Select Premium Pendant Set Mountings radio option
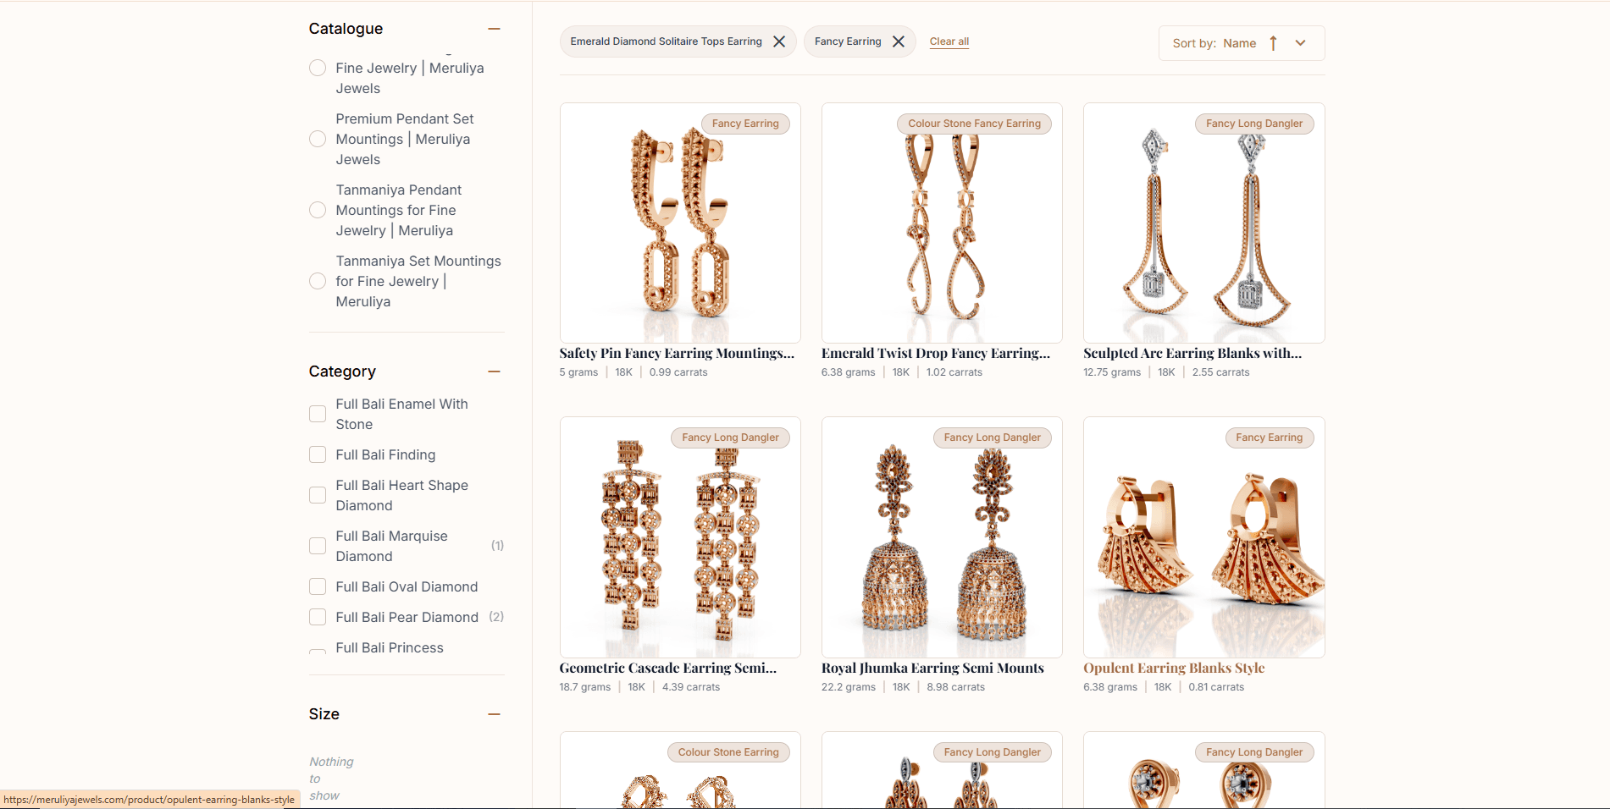The image size is (1610, 809). click(318, 139)
